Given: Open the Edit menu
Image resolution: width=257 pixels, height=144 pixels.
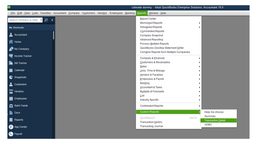Looking at the screenshot, I should [x=20, y=13].
